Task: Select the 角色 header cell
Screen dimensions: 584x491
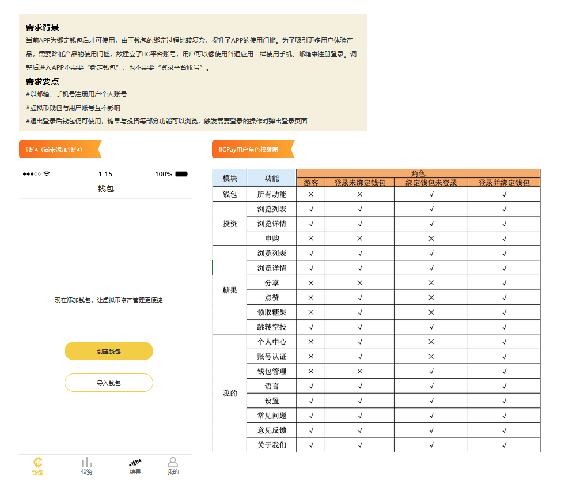Action: [418, 173]
